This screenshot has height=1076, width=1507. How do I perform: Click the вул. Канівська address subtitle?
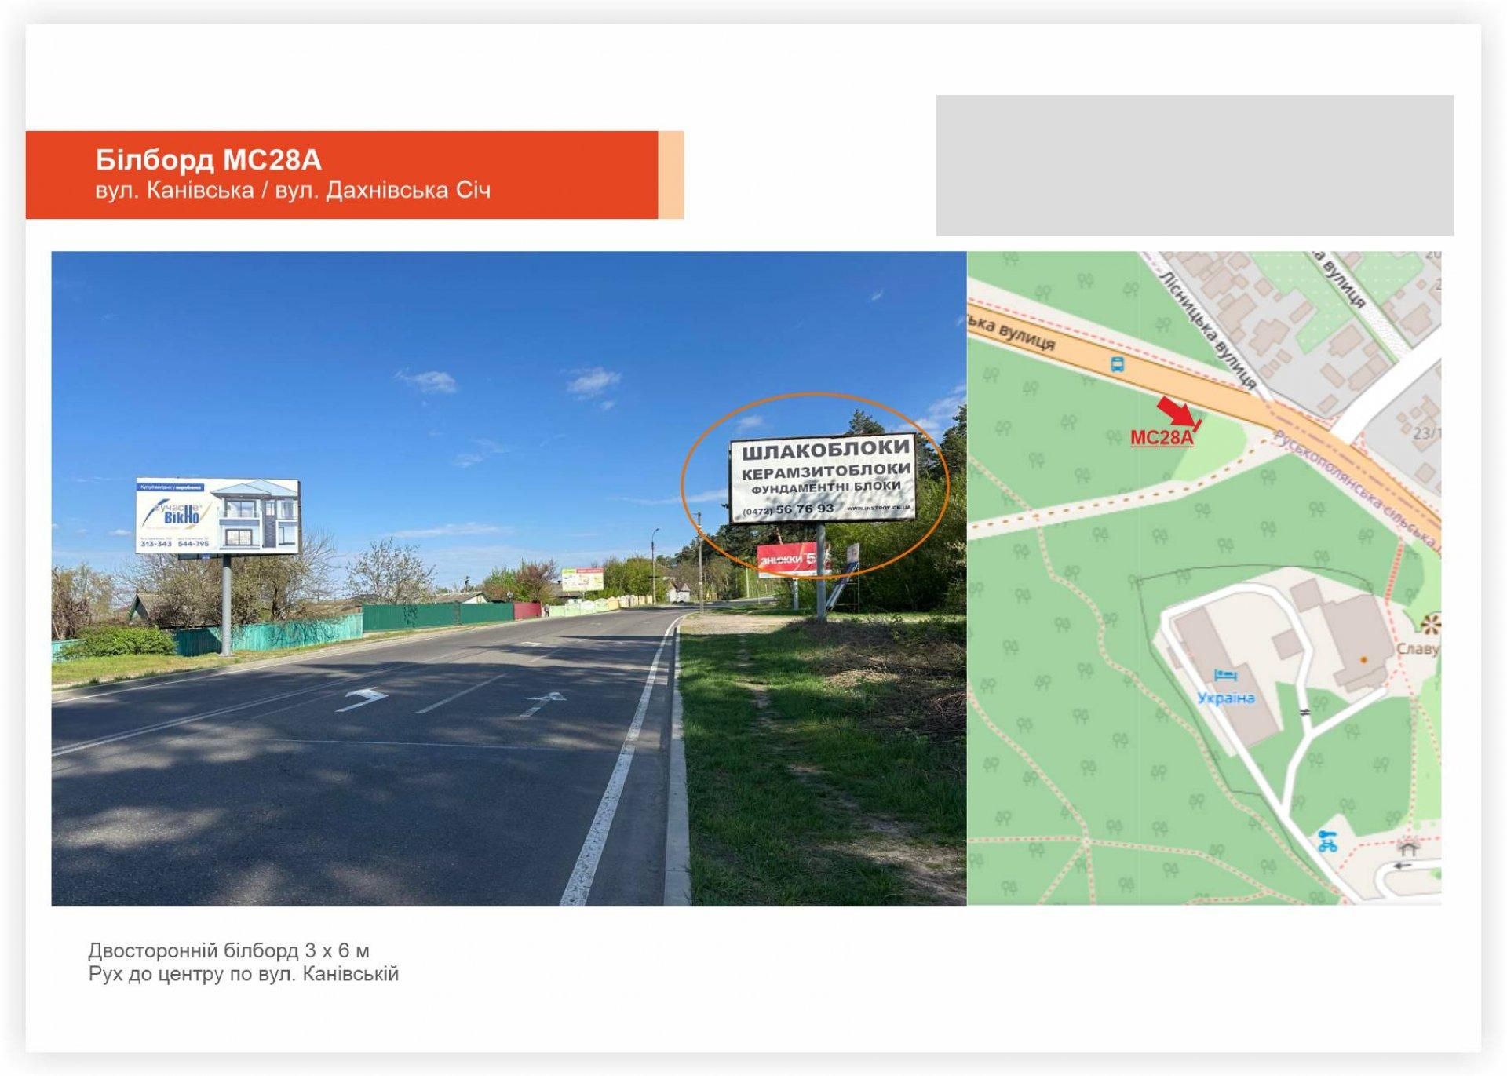click(174, 191)
